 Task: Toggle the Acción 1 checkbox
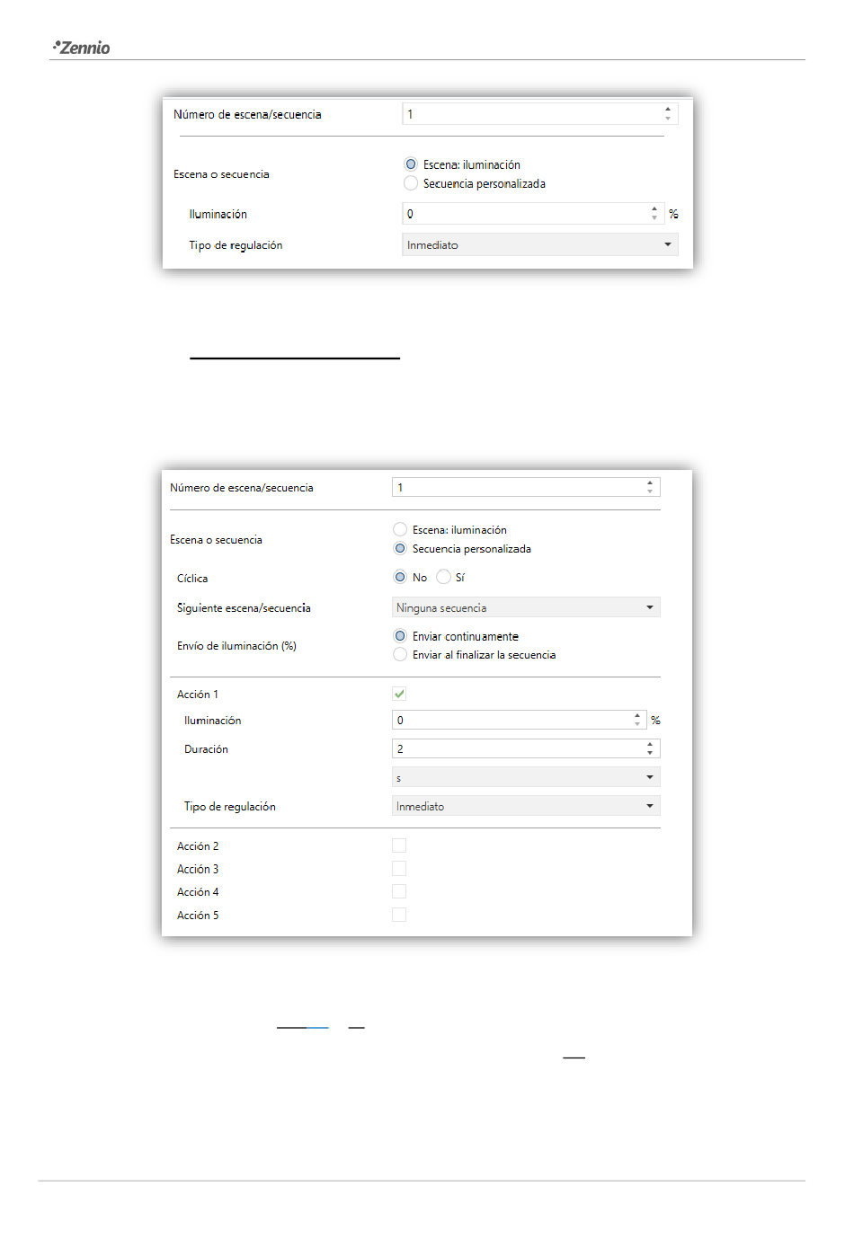pos(399,694)
